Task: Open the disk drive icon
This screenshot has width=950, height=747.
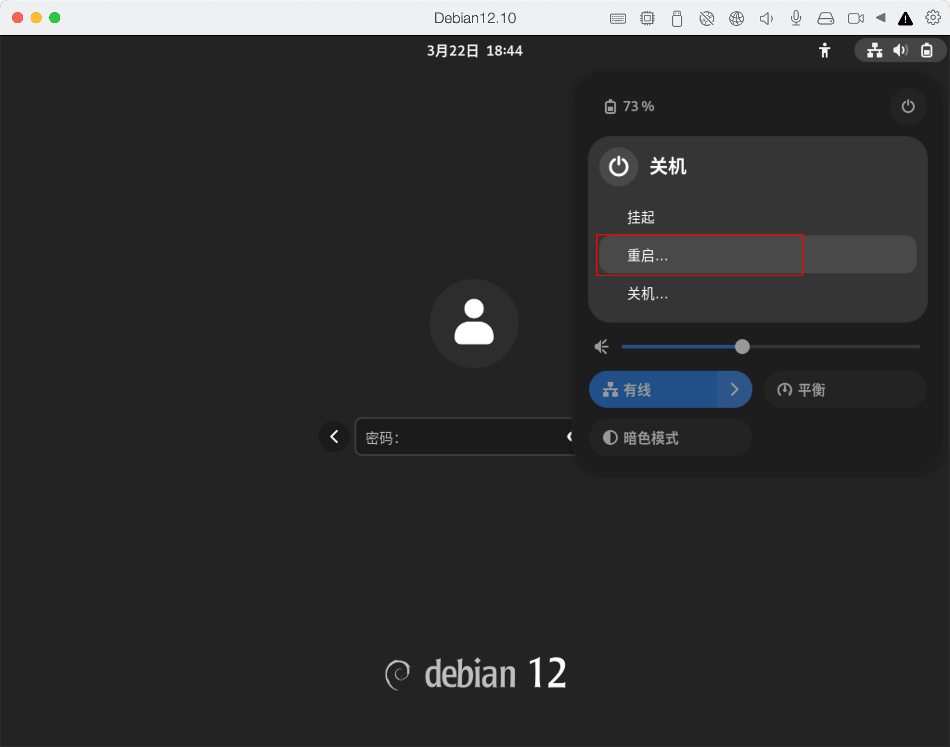Action: [825, 19]
